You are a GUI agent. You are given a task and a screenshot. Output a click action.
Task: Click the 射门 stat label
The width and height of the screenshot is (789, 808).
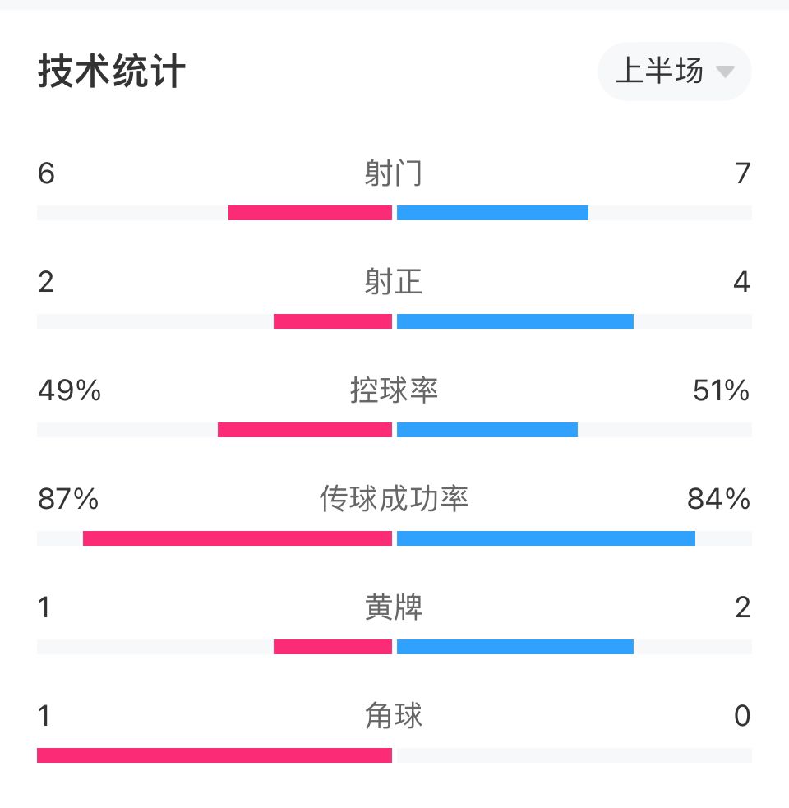[x=394, y=173]
